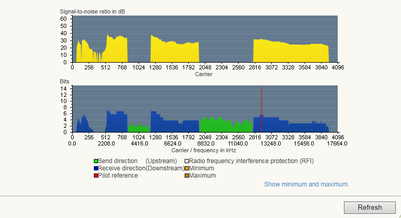The height and width of the screenshot is (218, 401).
Task: Click the Refresh button
Action: [369, 207]
